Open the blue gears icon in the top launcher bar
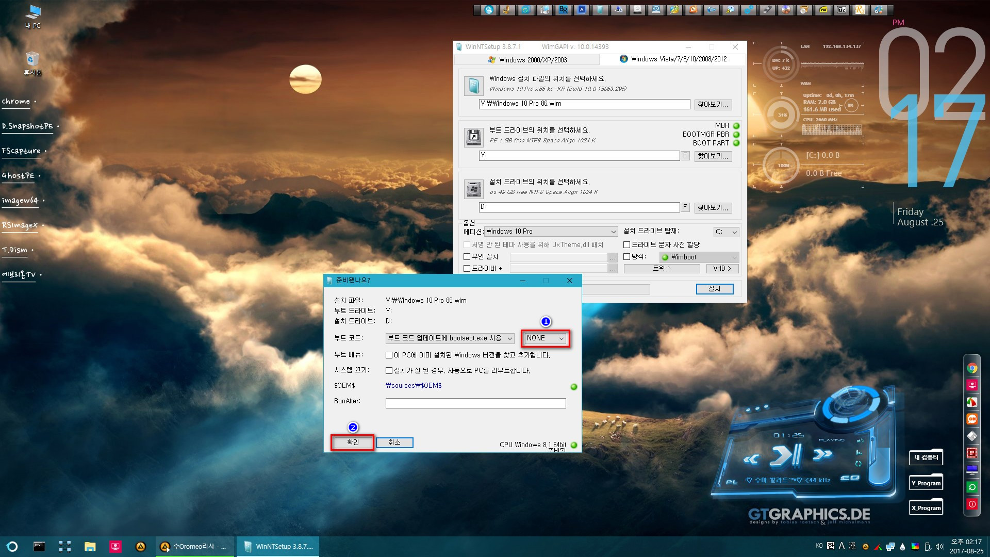Image resolution: width=990 pixels, height=557 pixels. [x=749, y=9]
